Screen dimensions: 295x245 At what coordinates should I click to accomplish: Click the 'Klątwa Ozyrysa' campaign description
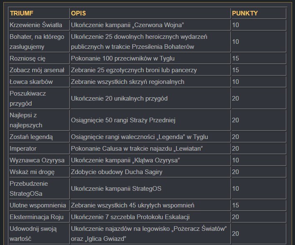[125, 160]
